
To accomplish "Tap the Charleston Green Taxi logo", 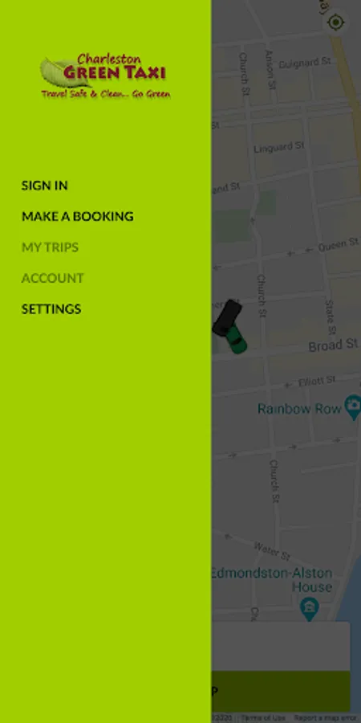I will click(x=105, y=76).
